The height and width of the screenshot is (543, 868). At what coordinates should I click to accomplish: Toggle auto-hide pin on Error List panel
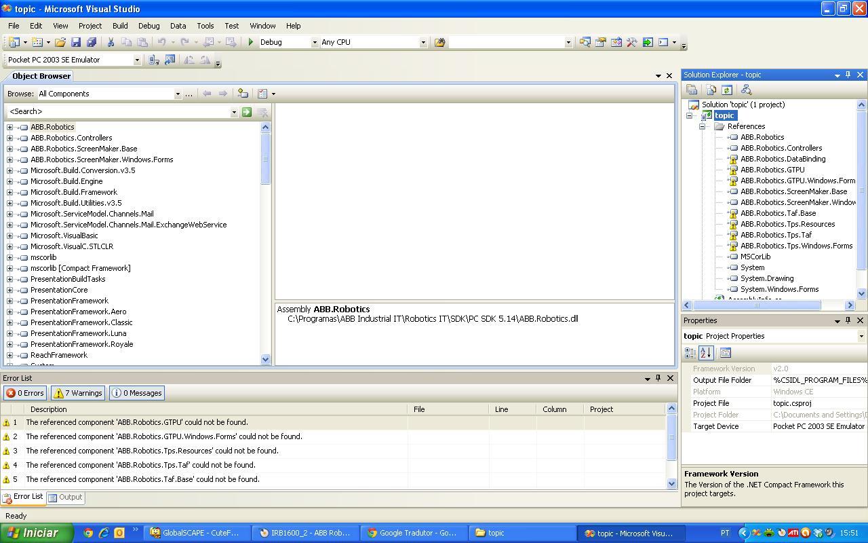coord(658,378)
